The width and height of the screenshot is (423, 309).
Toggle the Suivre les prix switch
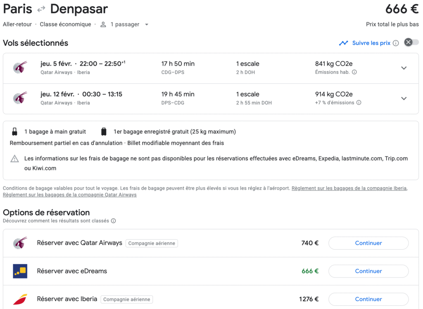point(411,43)
